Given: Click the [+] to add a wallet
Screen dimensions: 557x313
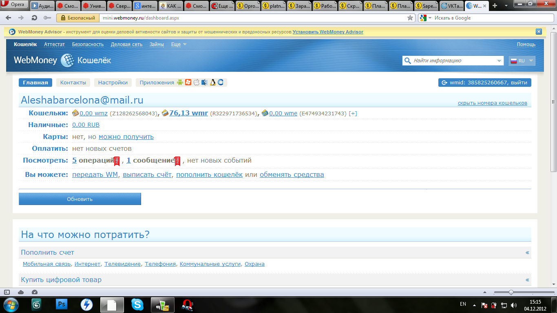Looking at the screenshot, I should (x=353, y=113).
